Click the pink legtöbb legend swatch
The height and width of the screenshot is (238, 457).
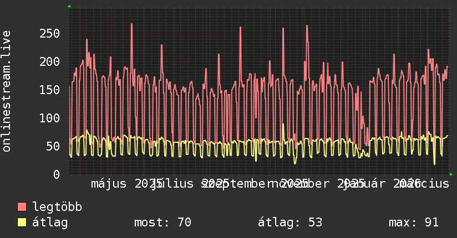click(x=22, y=207)
